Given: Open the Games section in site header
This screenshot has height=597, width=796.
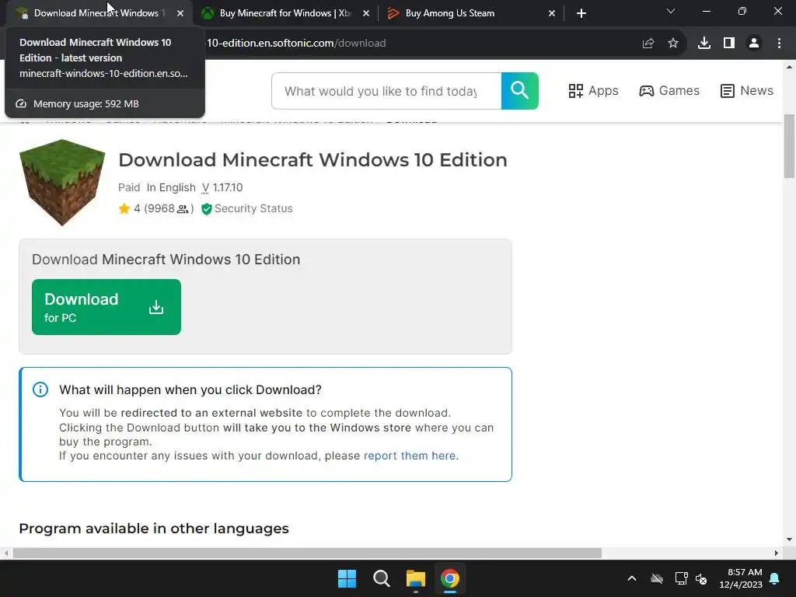Looking at the screenshot, I should [669, 91].
